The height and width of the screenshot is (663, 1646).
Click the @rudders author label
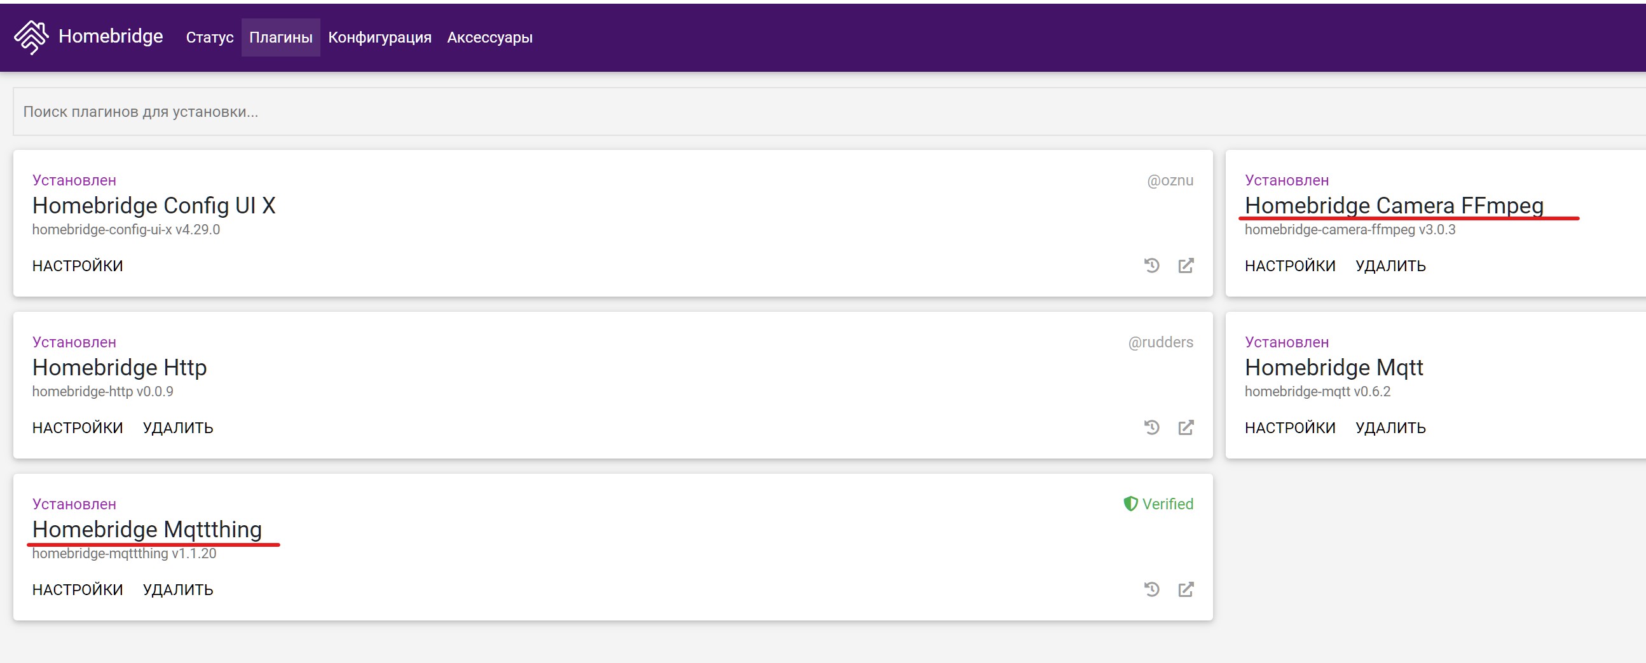[x=1160, y=343]
